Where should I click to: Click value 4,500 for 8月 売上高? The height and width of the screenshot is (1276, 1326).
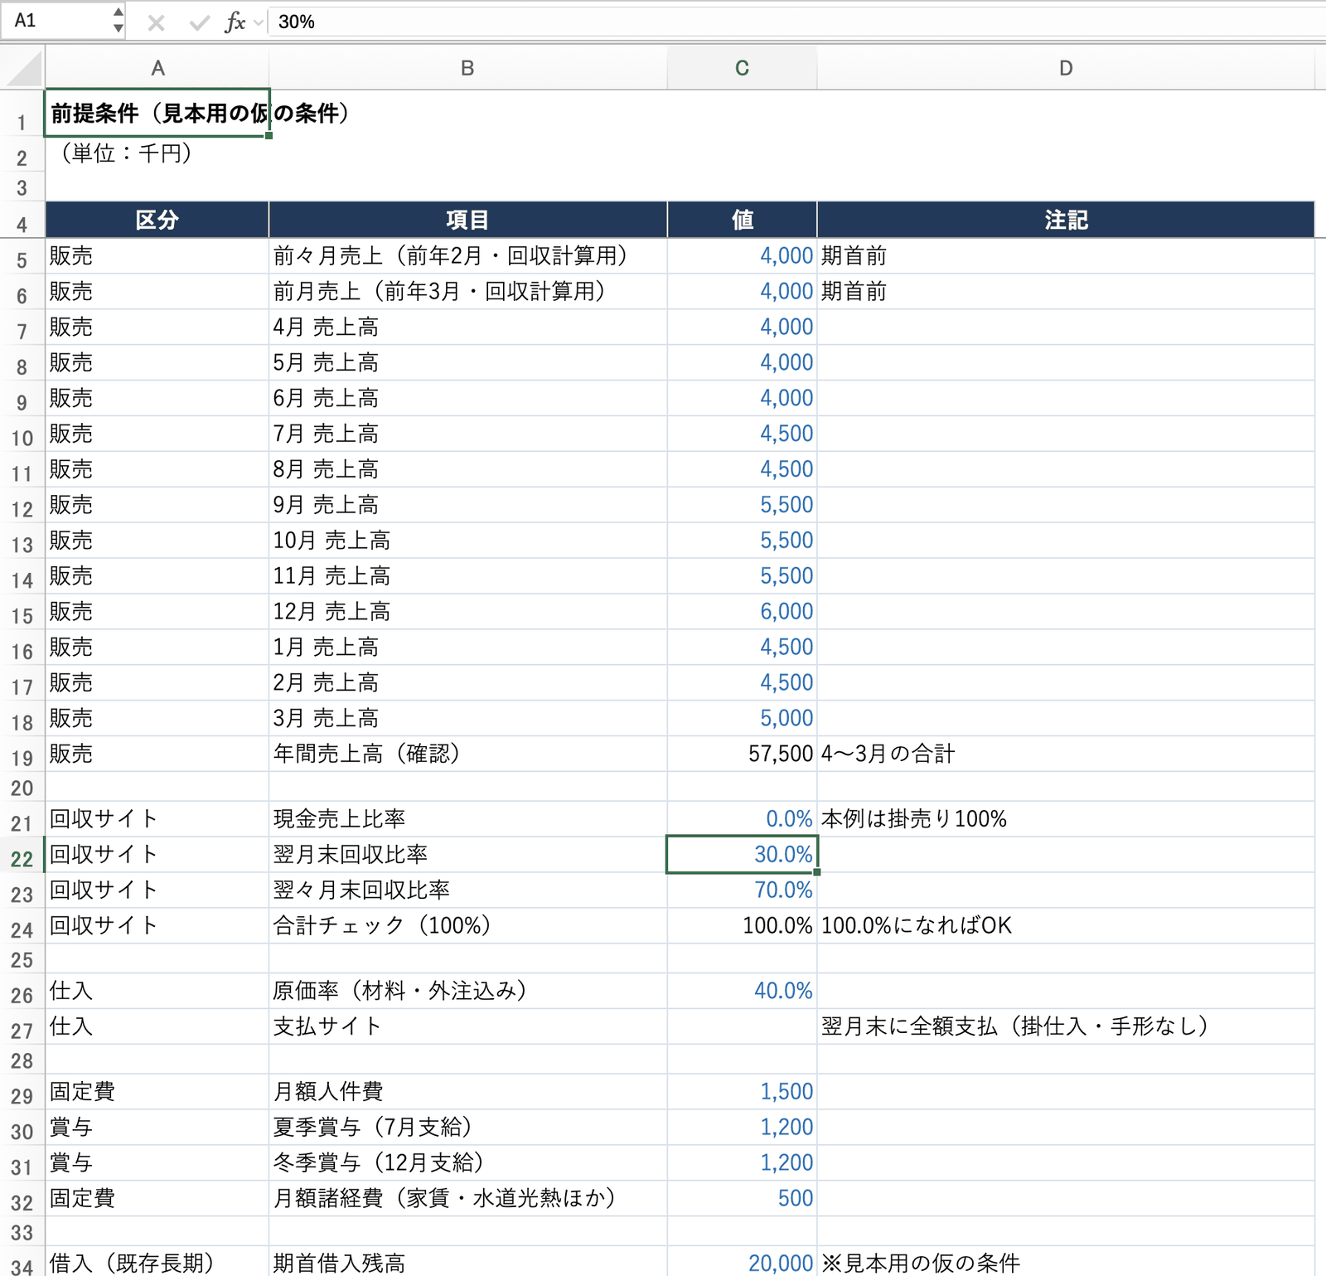coord(742,469)
